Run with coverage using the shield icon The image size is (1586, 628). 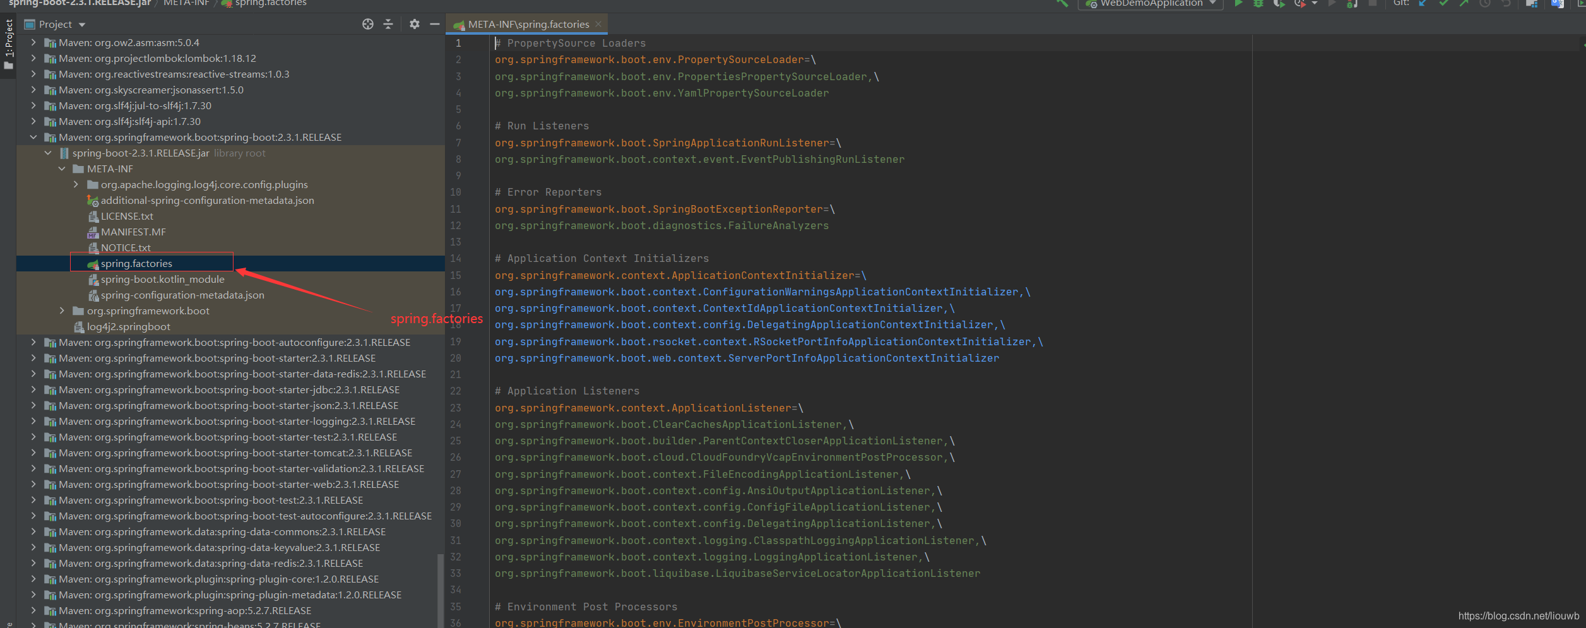coord(1279,4)
